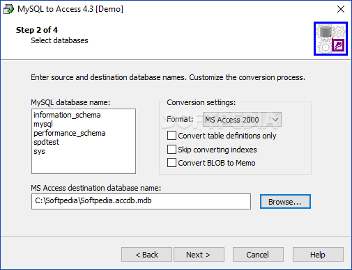Click the MS Access destination database name field

pyautogui.click(x=141, y=201)
